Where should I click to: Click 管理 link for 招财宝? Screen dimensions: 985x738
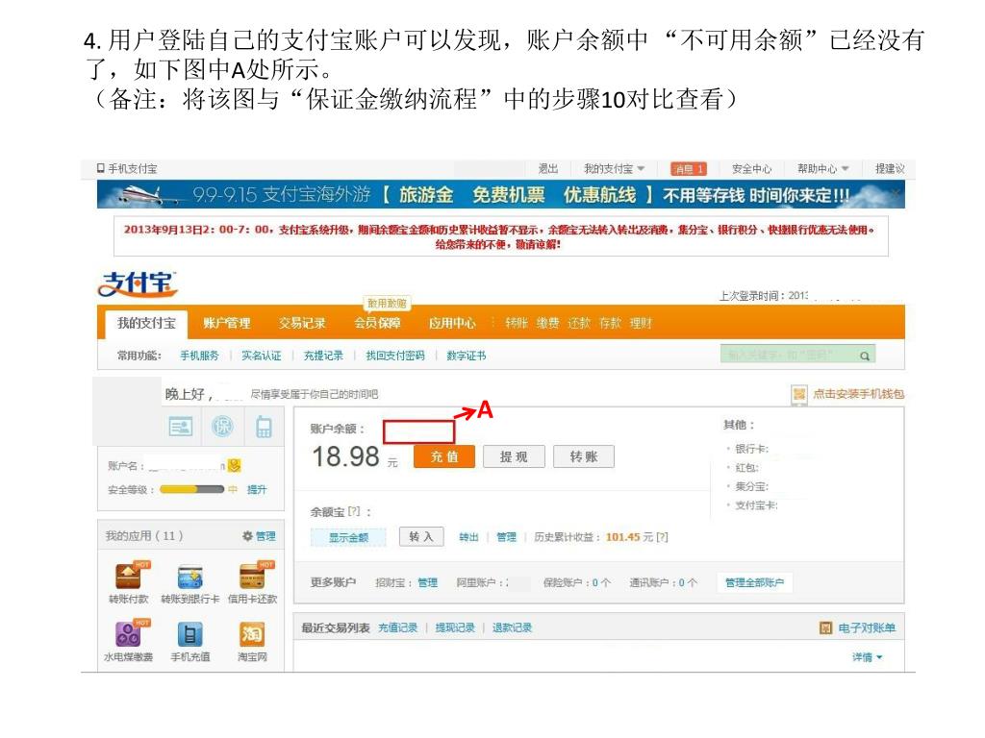tap(428, 582)
